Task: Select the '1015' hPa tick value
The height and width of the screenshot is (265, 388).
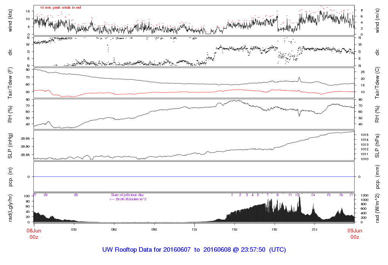Action: (365, 135)
